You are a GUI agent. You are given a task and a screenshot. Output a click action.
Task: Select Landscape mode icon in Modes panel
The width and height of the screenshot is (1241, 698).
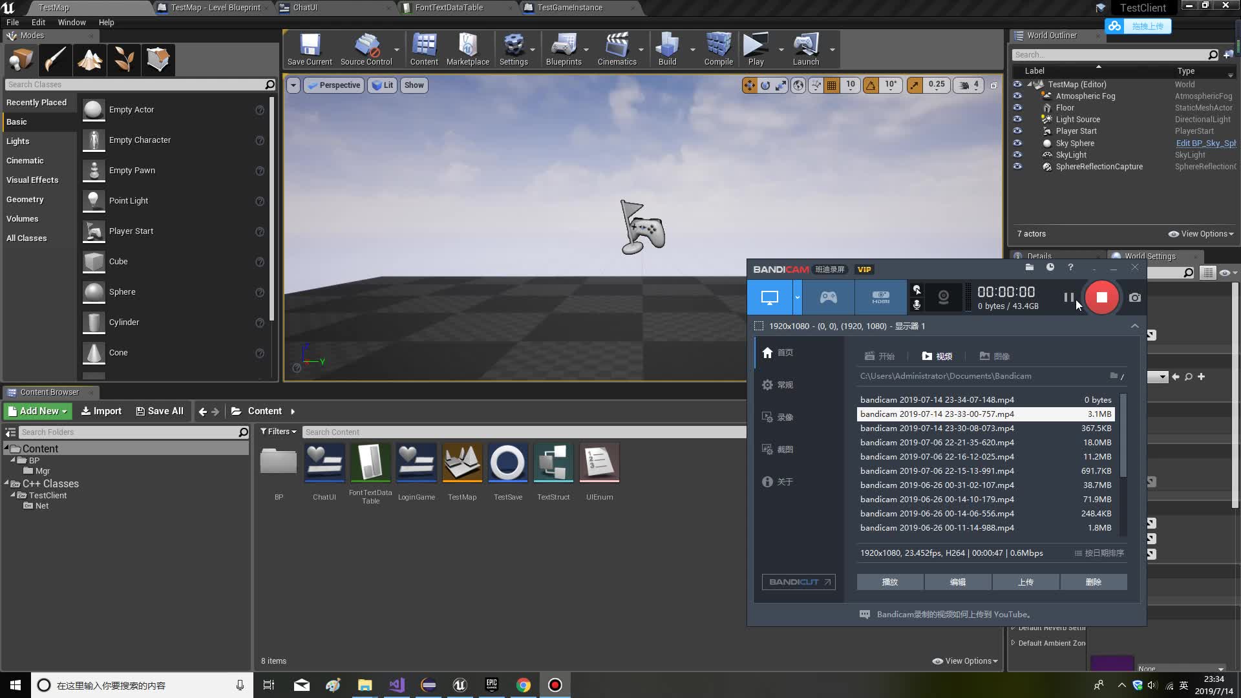tap(90, 59)
